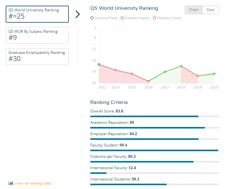The image size is (226, 189).
Task: Click the bar chart icon beside View all
Action: (11, 183)
